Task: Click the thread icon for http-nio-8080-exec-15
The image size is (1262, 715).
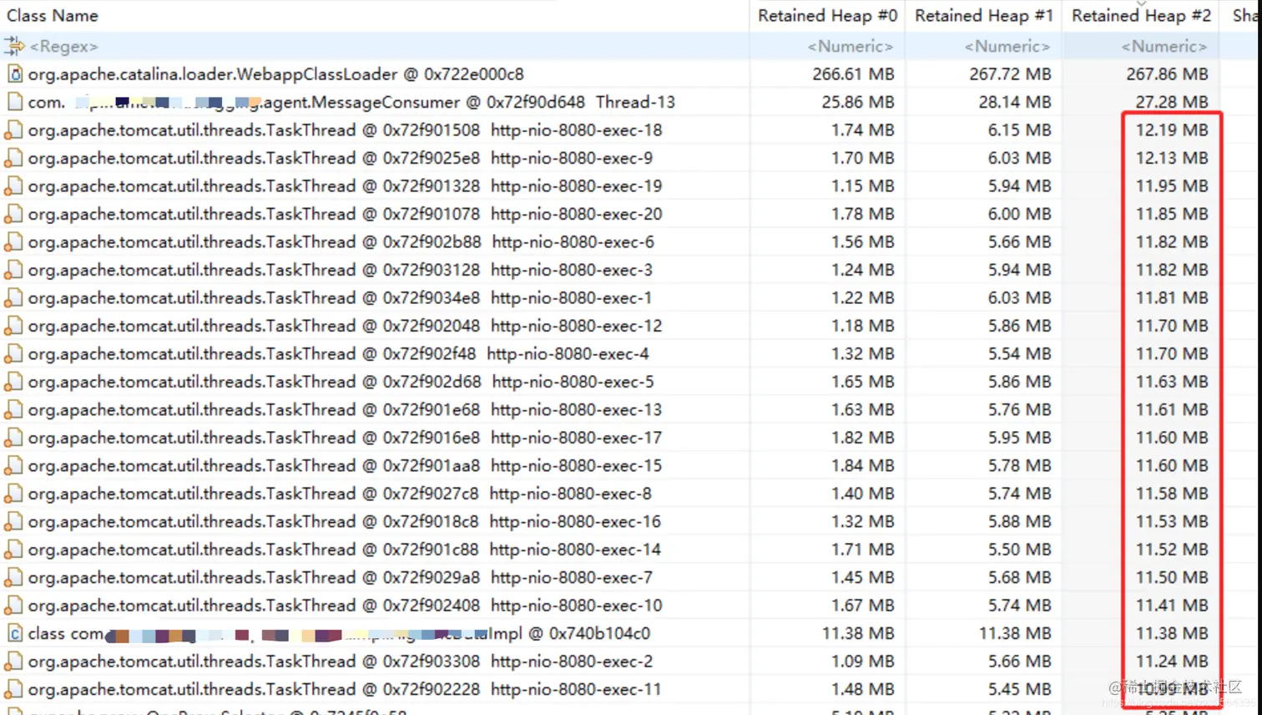Action: 13,466
